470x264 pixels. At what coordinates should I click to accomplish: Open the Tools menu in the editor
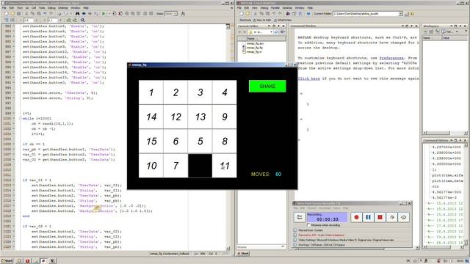click(42, 8)
